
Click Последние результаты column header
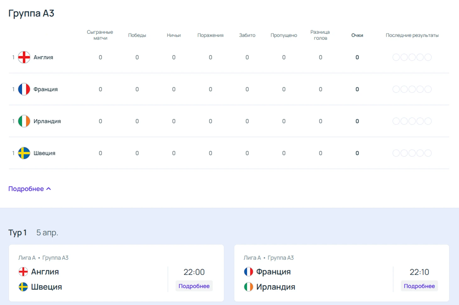coord(412,35)
